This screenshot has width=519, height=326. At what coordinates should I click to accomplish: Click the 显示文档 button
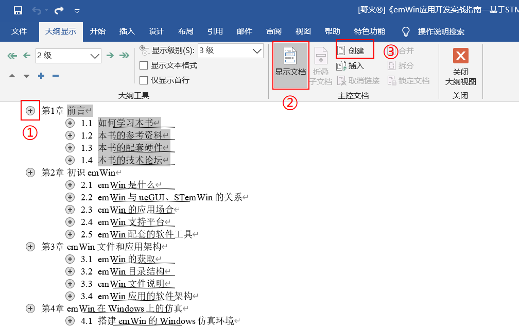[290, 65]
